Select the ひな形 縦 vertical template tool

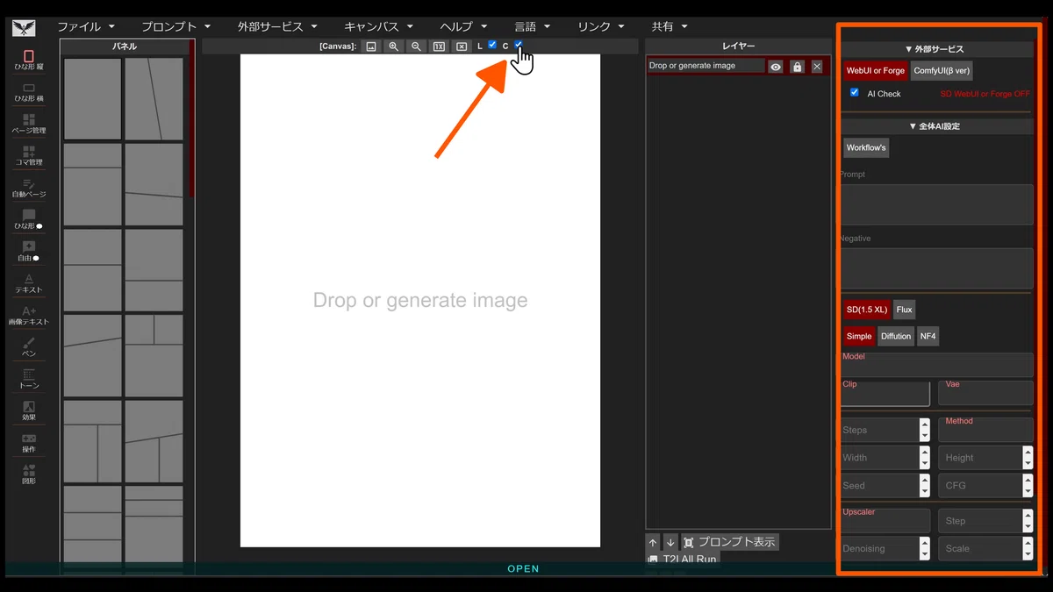click(x=29, y=59)
